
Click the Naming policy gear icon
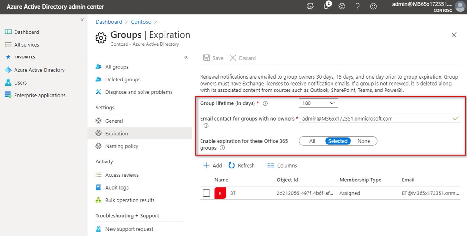[x=99, y=146]
